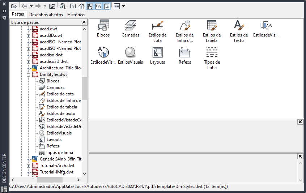Switch to the Desenhos abertos tab
306x193 pixels.
[46, 14]
